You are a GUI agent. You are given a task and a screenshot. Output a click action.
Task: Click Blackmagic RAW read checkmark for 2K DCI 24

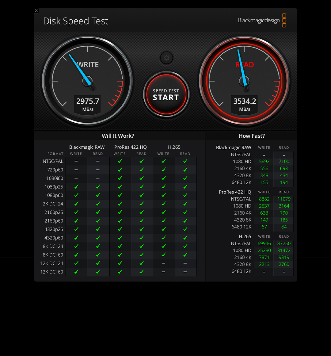pos(98,204)
